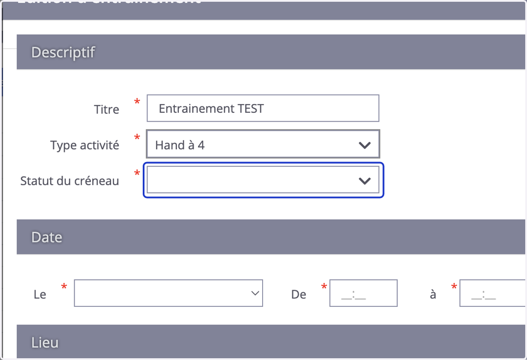The width and height of the screenshot is (527, 360).
Task: Focus the De start time field
Action: (363, 293)
